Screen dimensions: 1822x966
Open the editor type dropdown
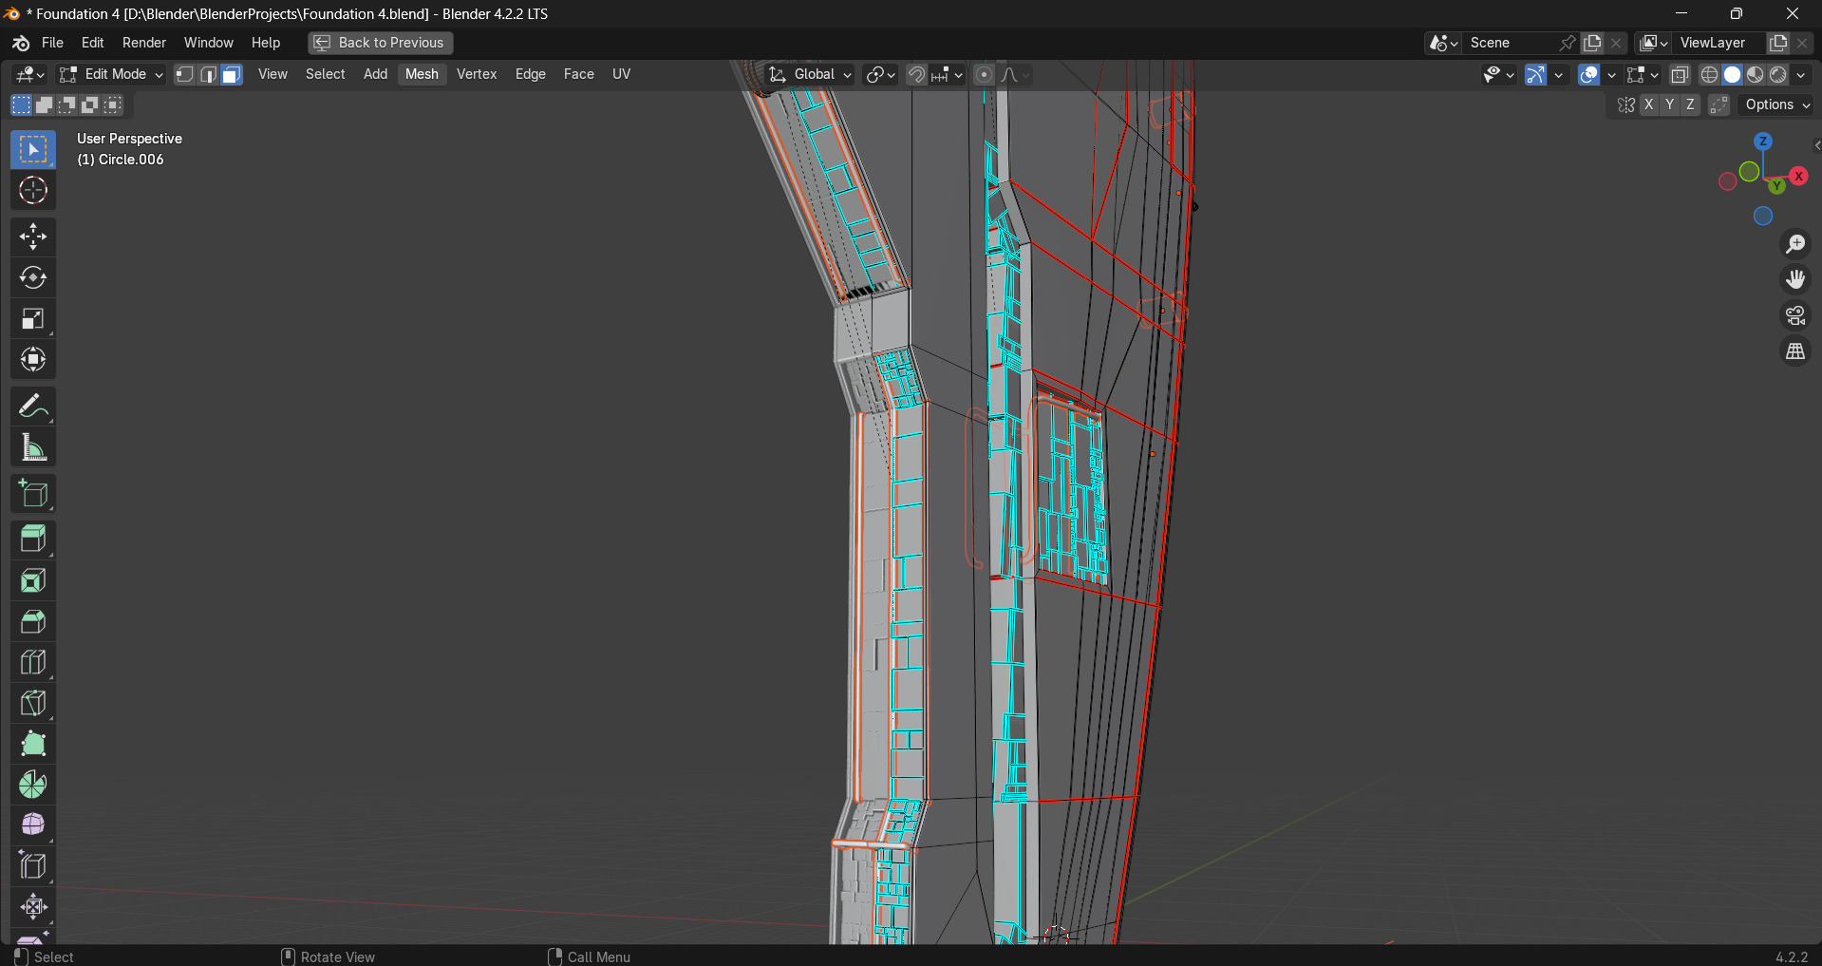pyautogui.click(x=29, y=75)
